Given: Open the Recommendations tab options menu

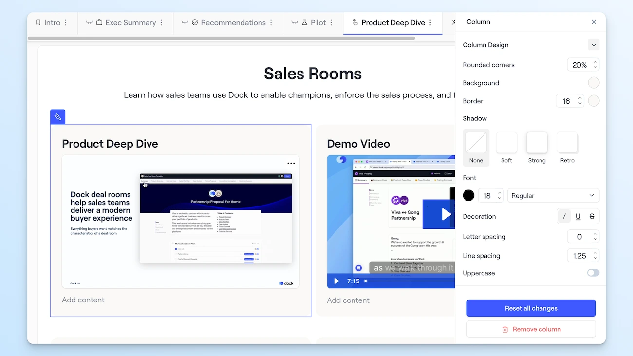Looking at the screenshot, I should pyautogui.click(x=271, y=23).
